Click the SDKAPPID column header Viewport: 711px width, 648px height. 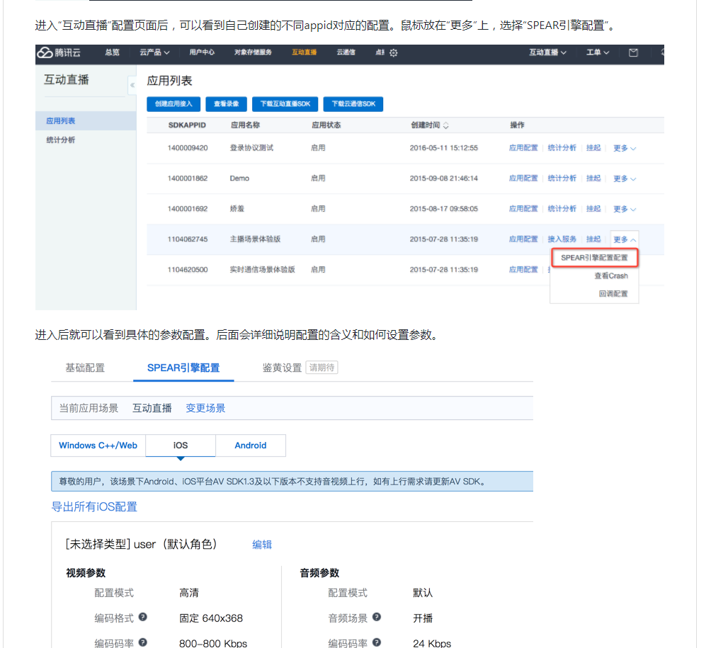click(187, 125)
